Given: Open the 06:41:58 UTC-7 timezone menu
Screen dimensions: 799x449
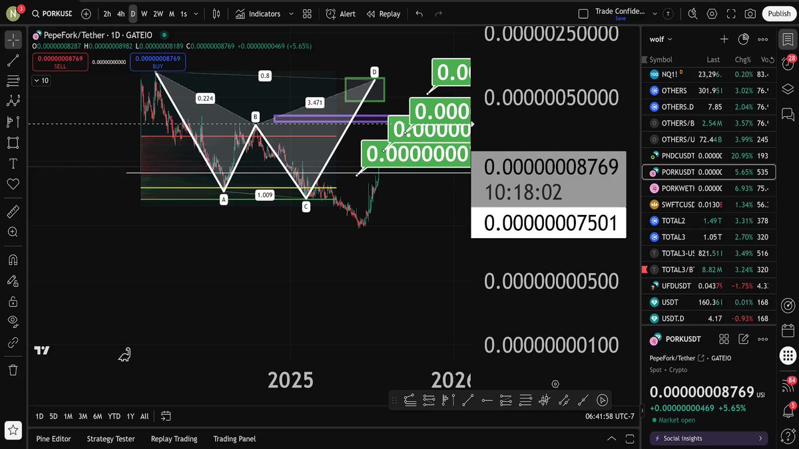Looking at the screenshot, I should (609, 416).
